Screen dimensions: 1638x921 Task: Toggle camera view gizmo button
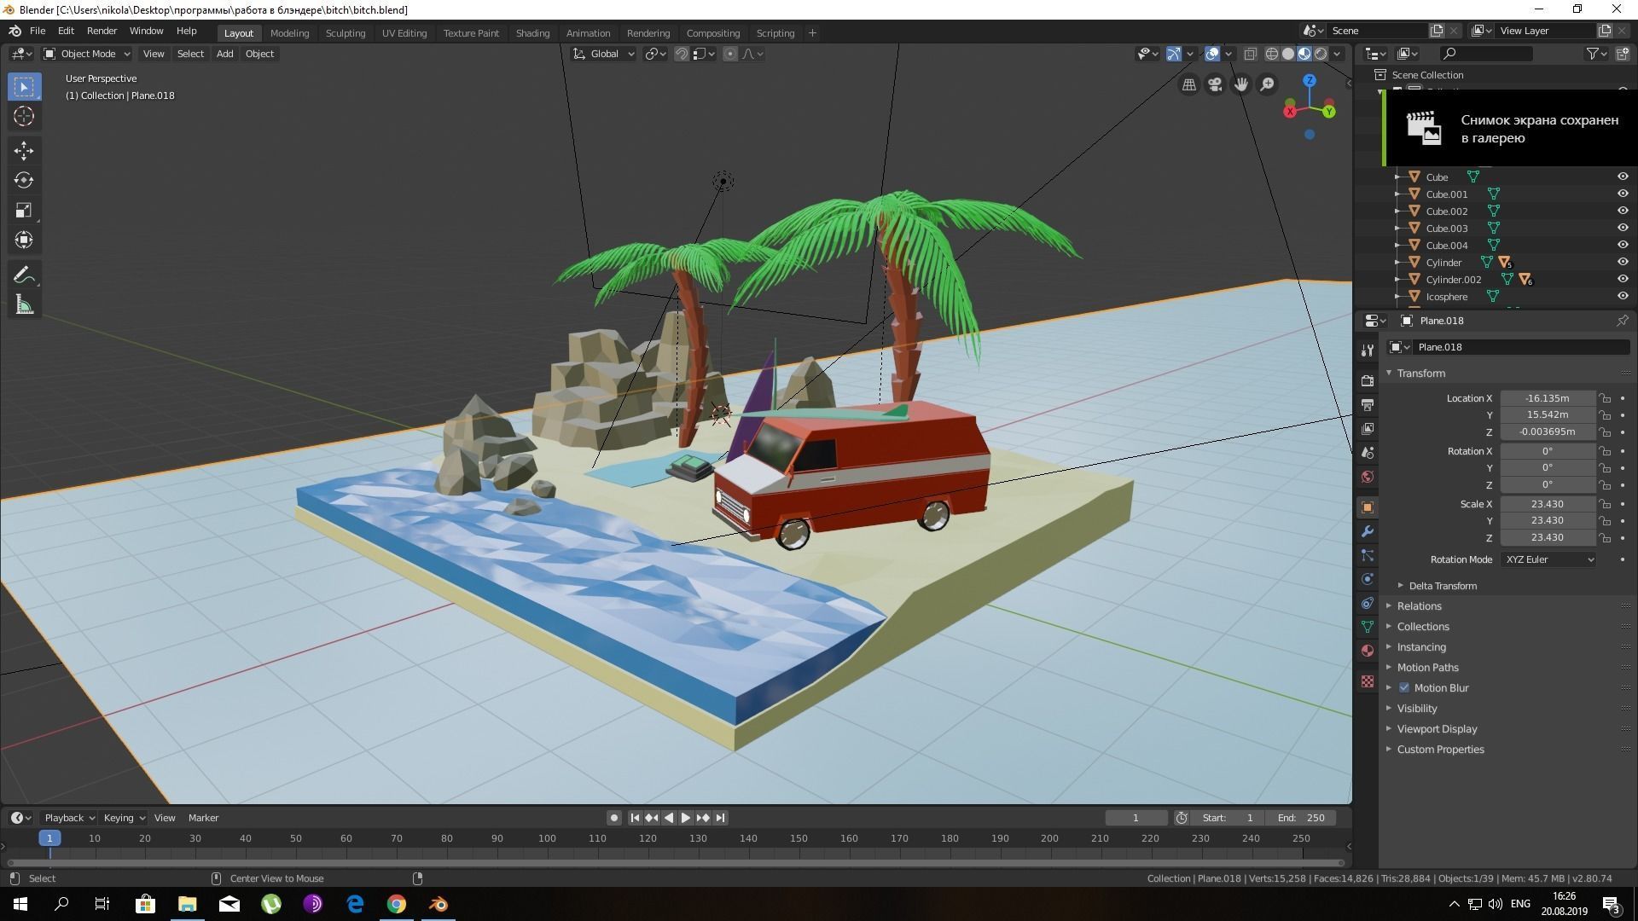point(1215,84)
